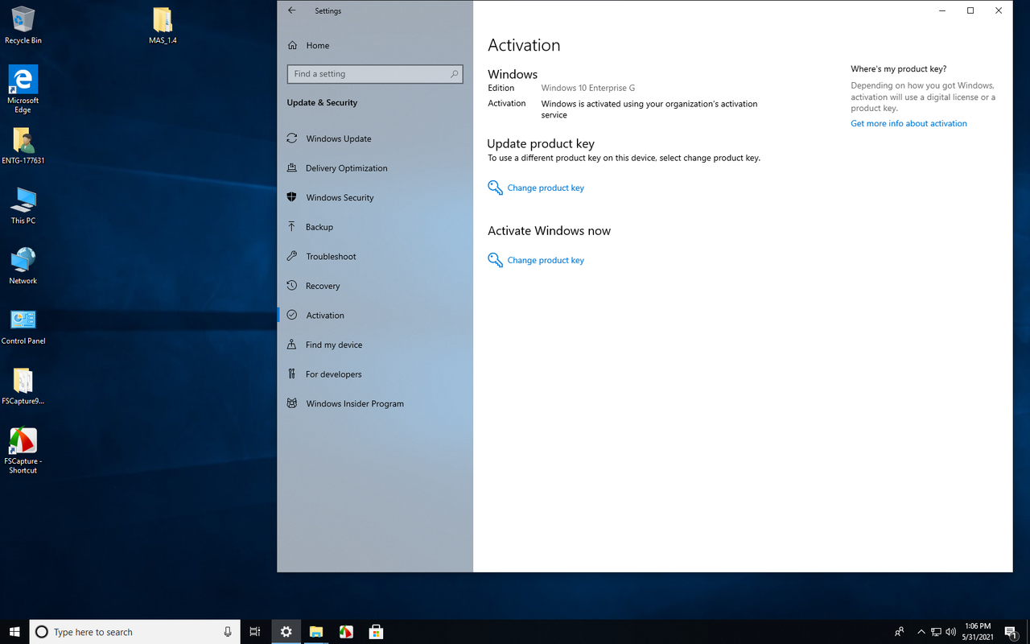Click Change product key under Update product key

coord(546,188)
